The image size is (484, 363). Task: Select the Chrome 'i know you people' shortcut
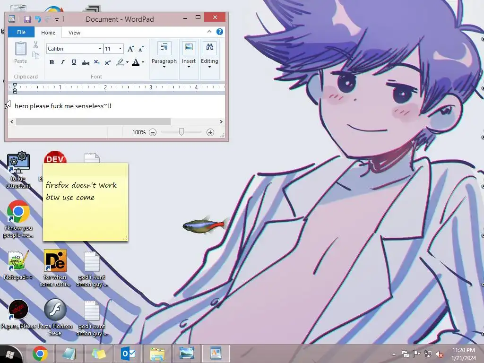pos(18,219)
